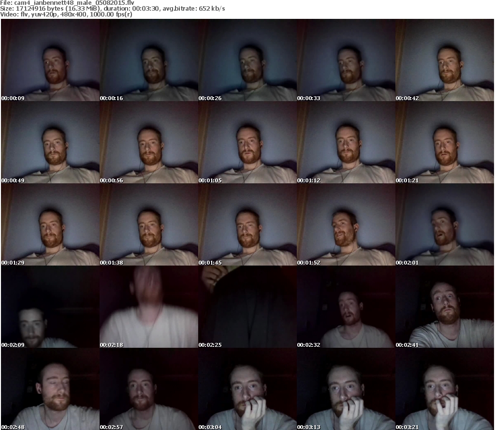Select the thumbnail stamped 00:00:09
Viewport: 495px width, 430px height.
50,60
